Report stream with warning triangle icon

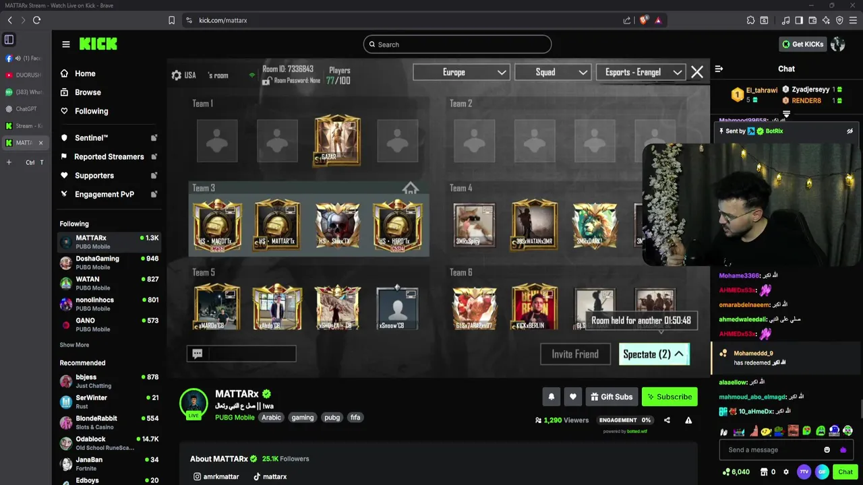tap(688, 420)
